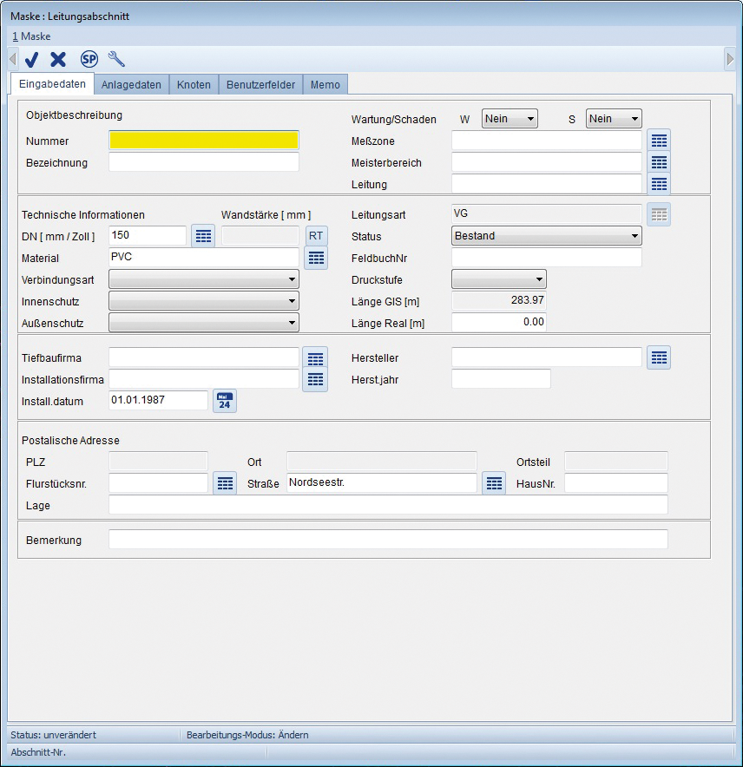Open the Straße lookup table icon
This screenshot has height=767, width=743.
point(494,483)
